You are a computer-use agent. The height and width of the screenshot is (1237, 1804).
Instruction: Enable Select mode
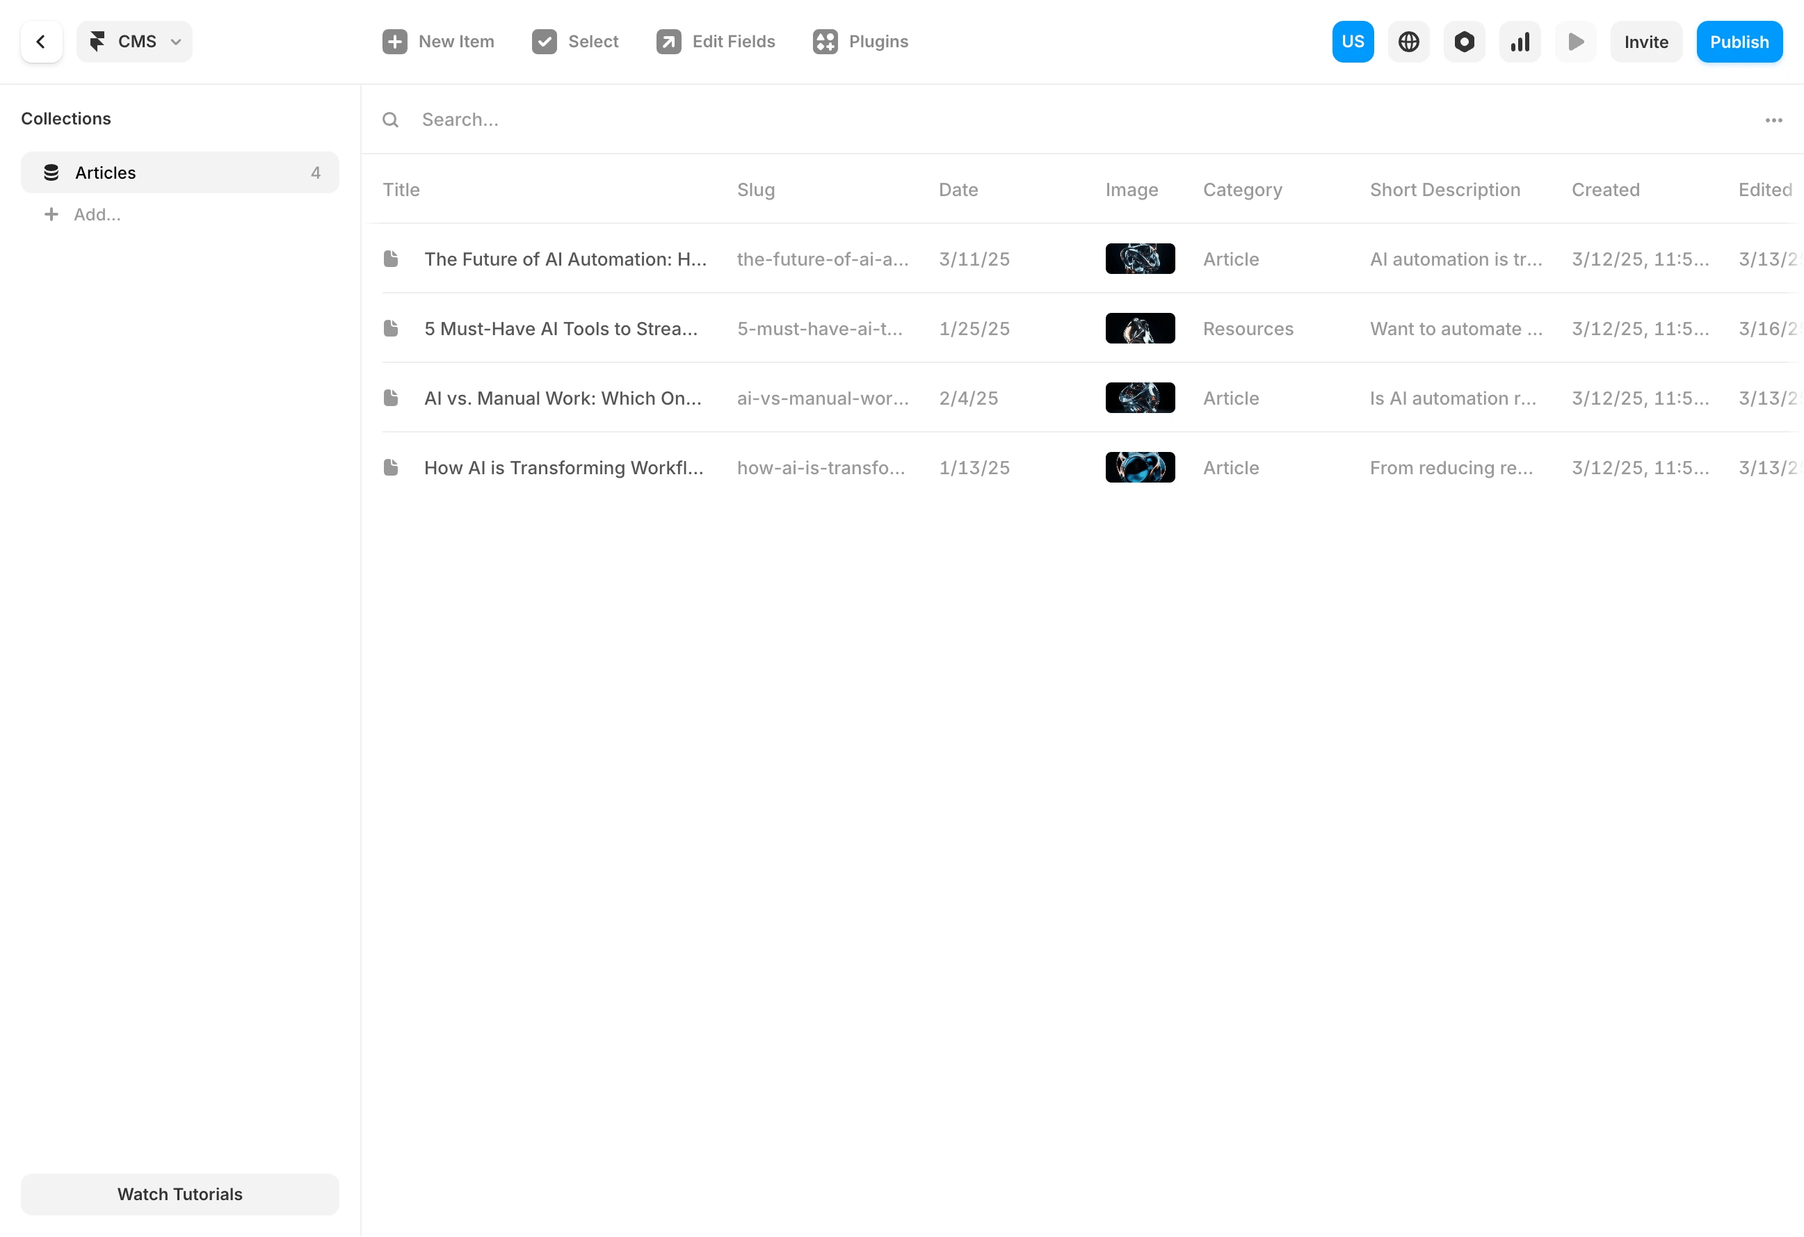pos(574,41)
